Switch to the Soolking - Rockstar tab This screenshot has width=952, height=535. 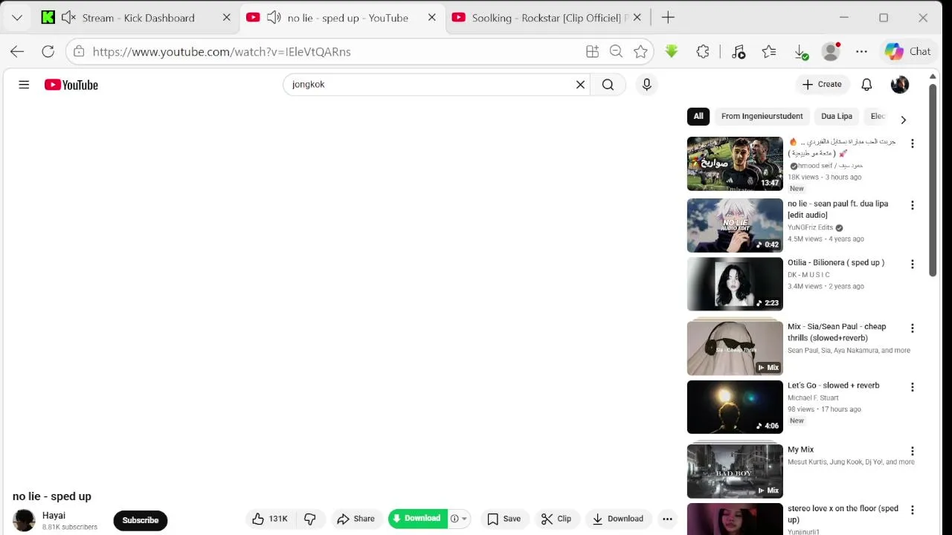tap(547, 17)
